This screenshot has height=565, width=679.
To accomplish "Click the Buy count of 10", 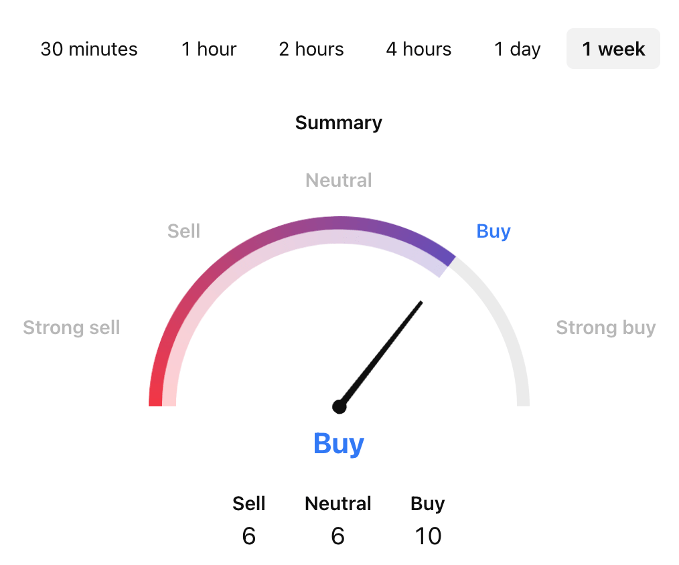I will (x=428, y=536).
